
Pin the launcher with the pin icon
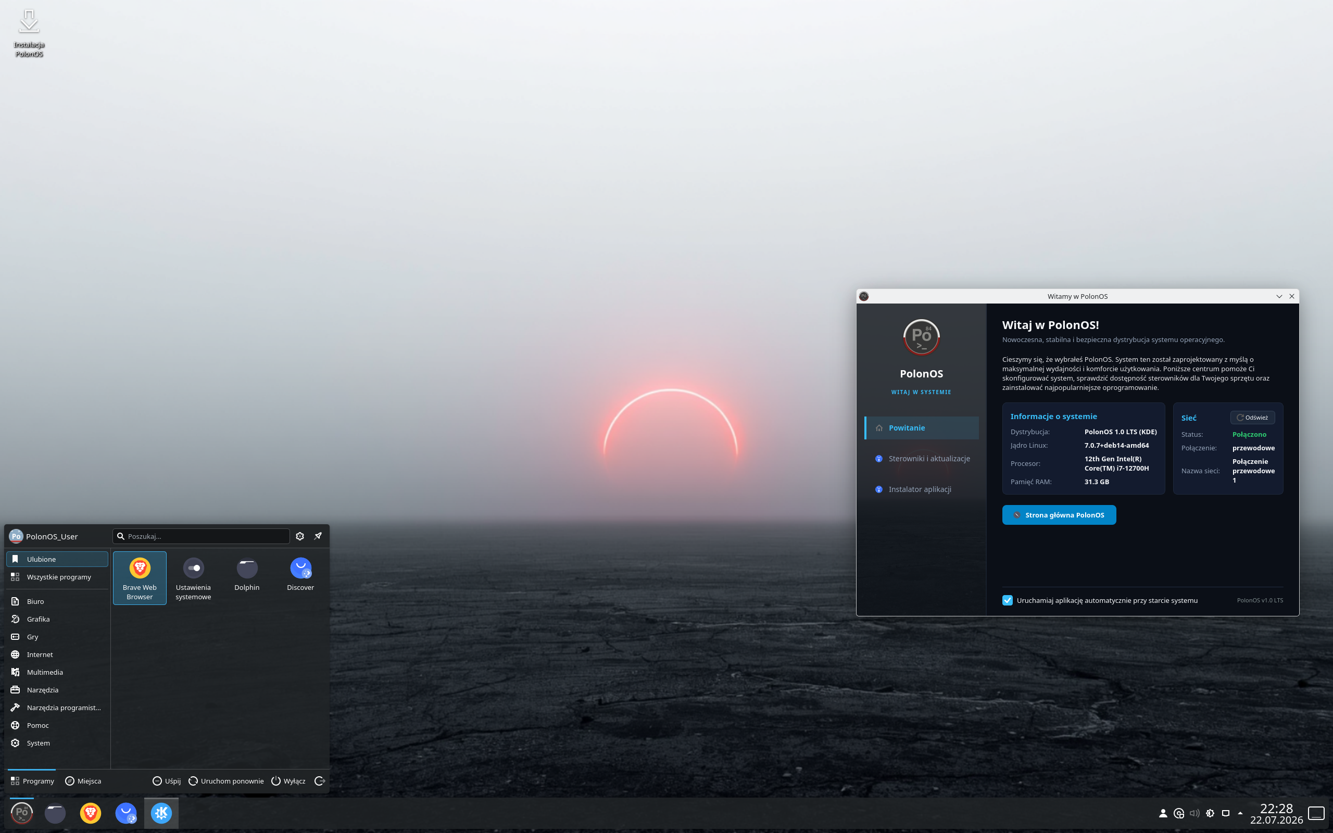(x=318, y=536)
